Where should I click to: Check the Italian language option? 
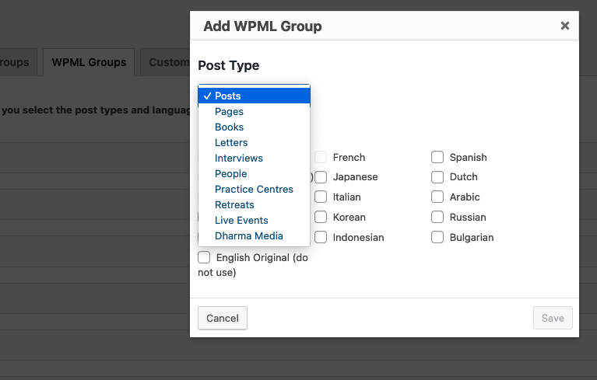pos(321,197)
